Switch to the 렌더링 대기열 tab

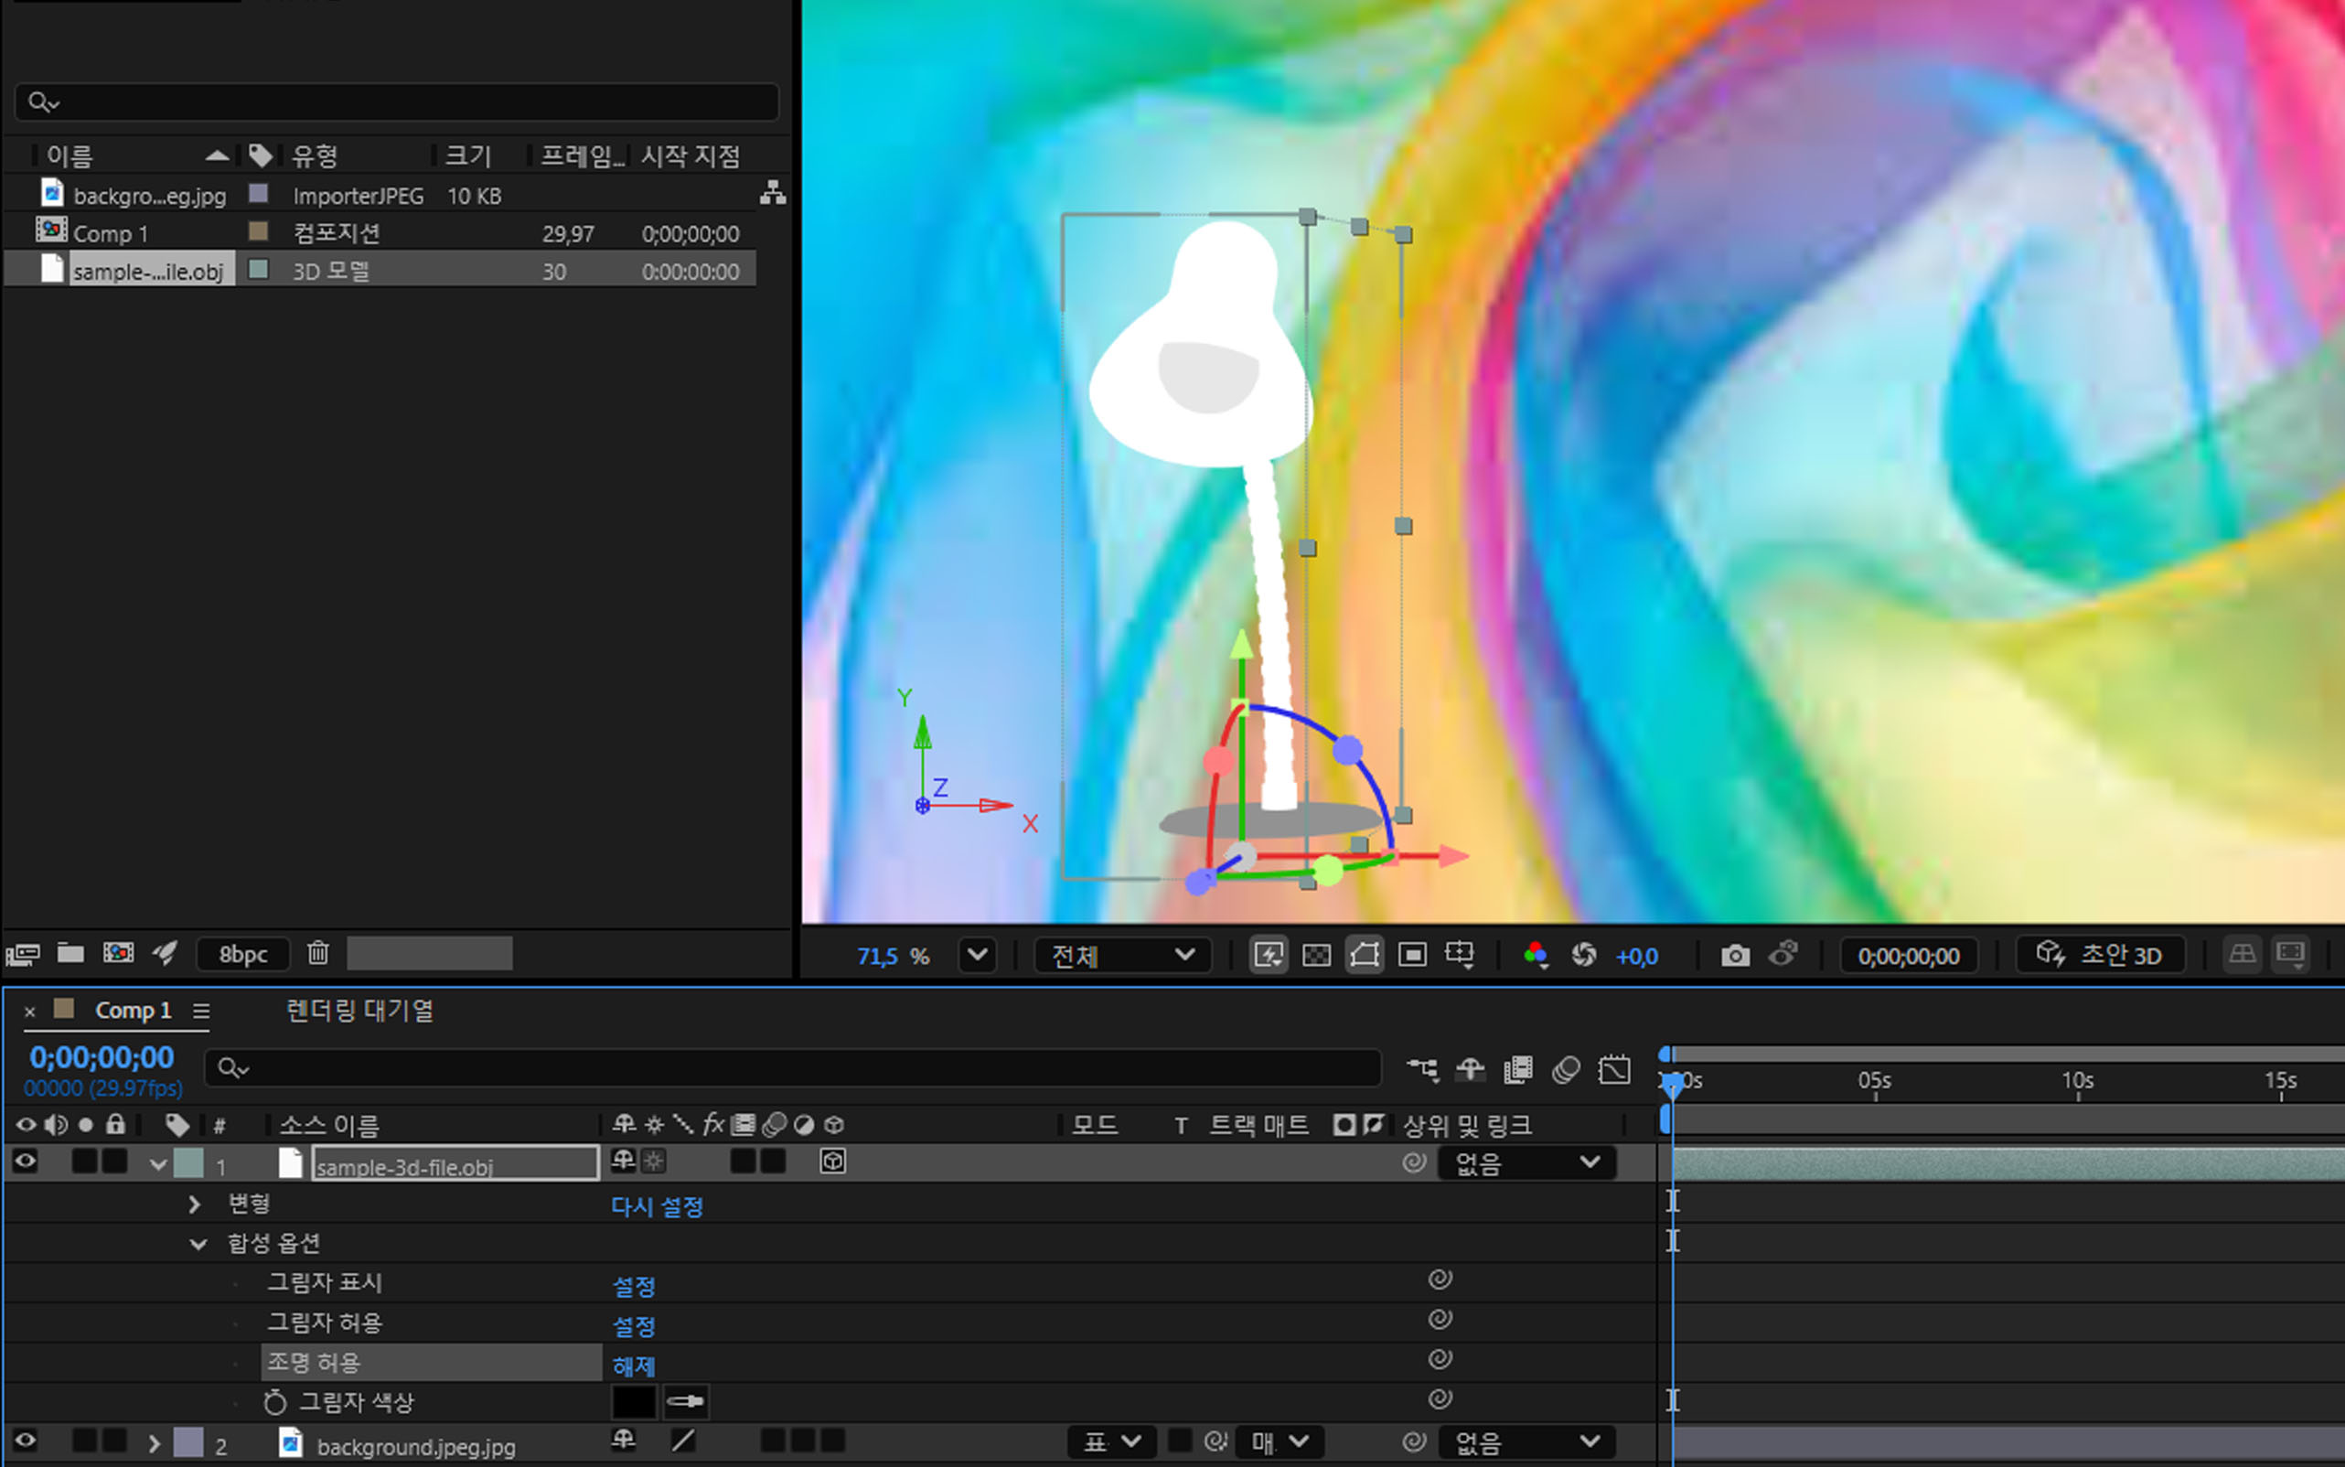[359, 1011]
